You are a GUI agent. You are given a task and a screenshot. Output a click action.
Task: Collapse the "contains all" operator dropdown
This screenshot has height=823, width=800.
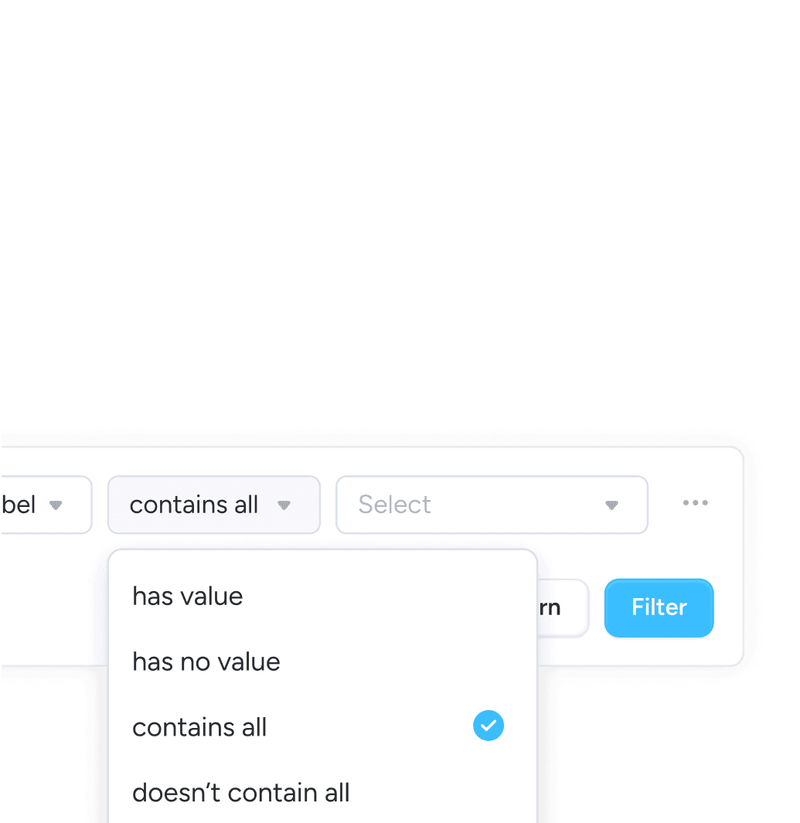coord(213,505)
